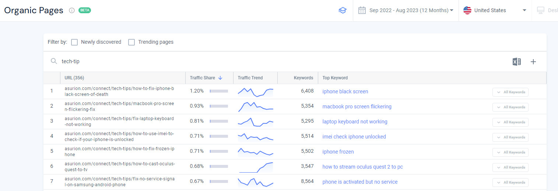The width and height of the screenshot is (558, 191).
Task: Click traffic share bar for 0.81% row
Action: click(x=219, y=121)
